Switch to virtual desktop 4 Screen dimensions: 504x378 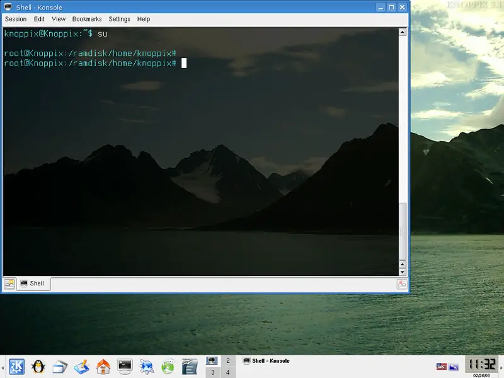coord(228,372)
